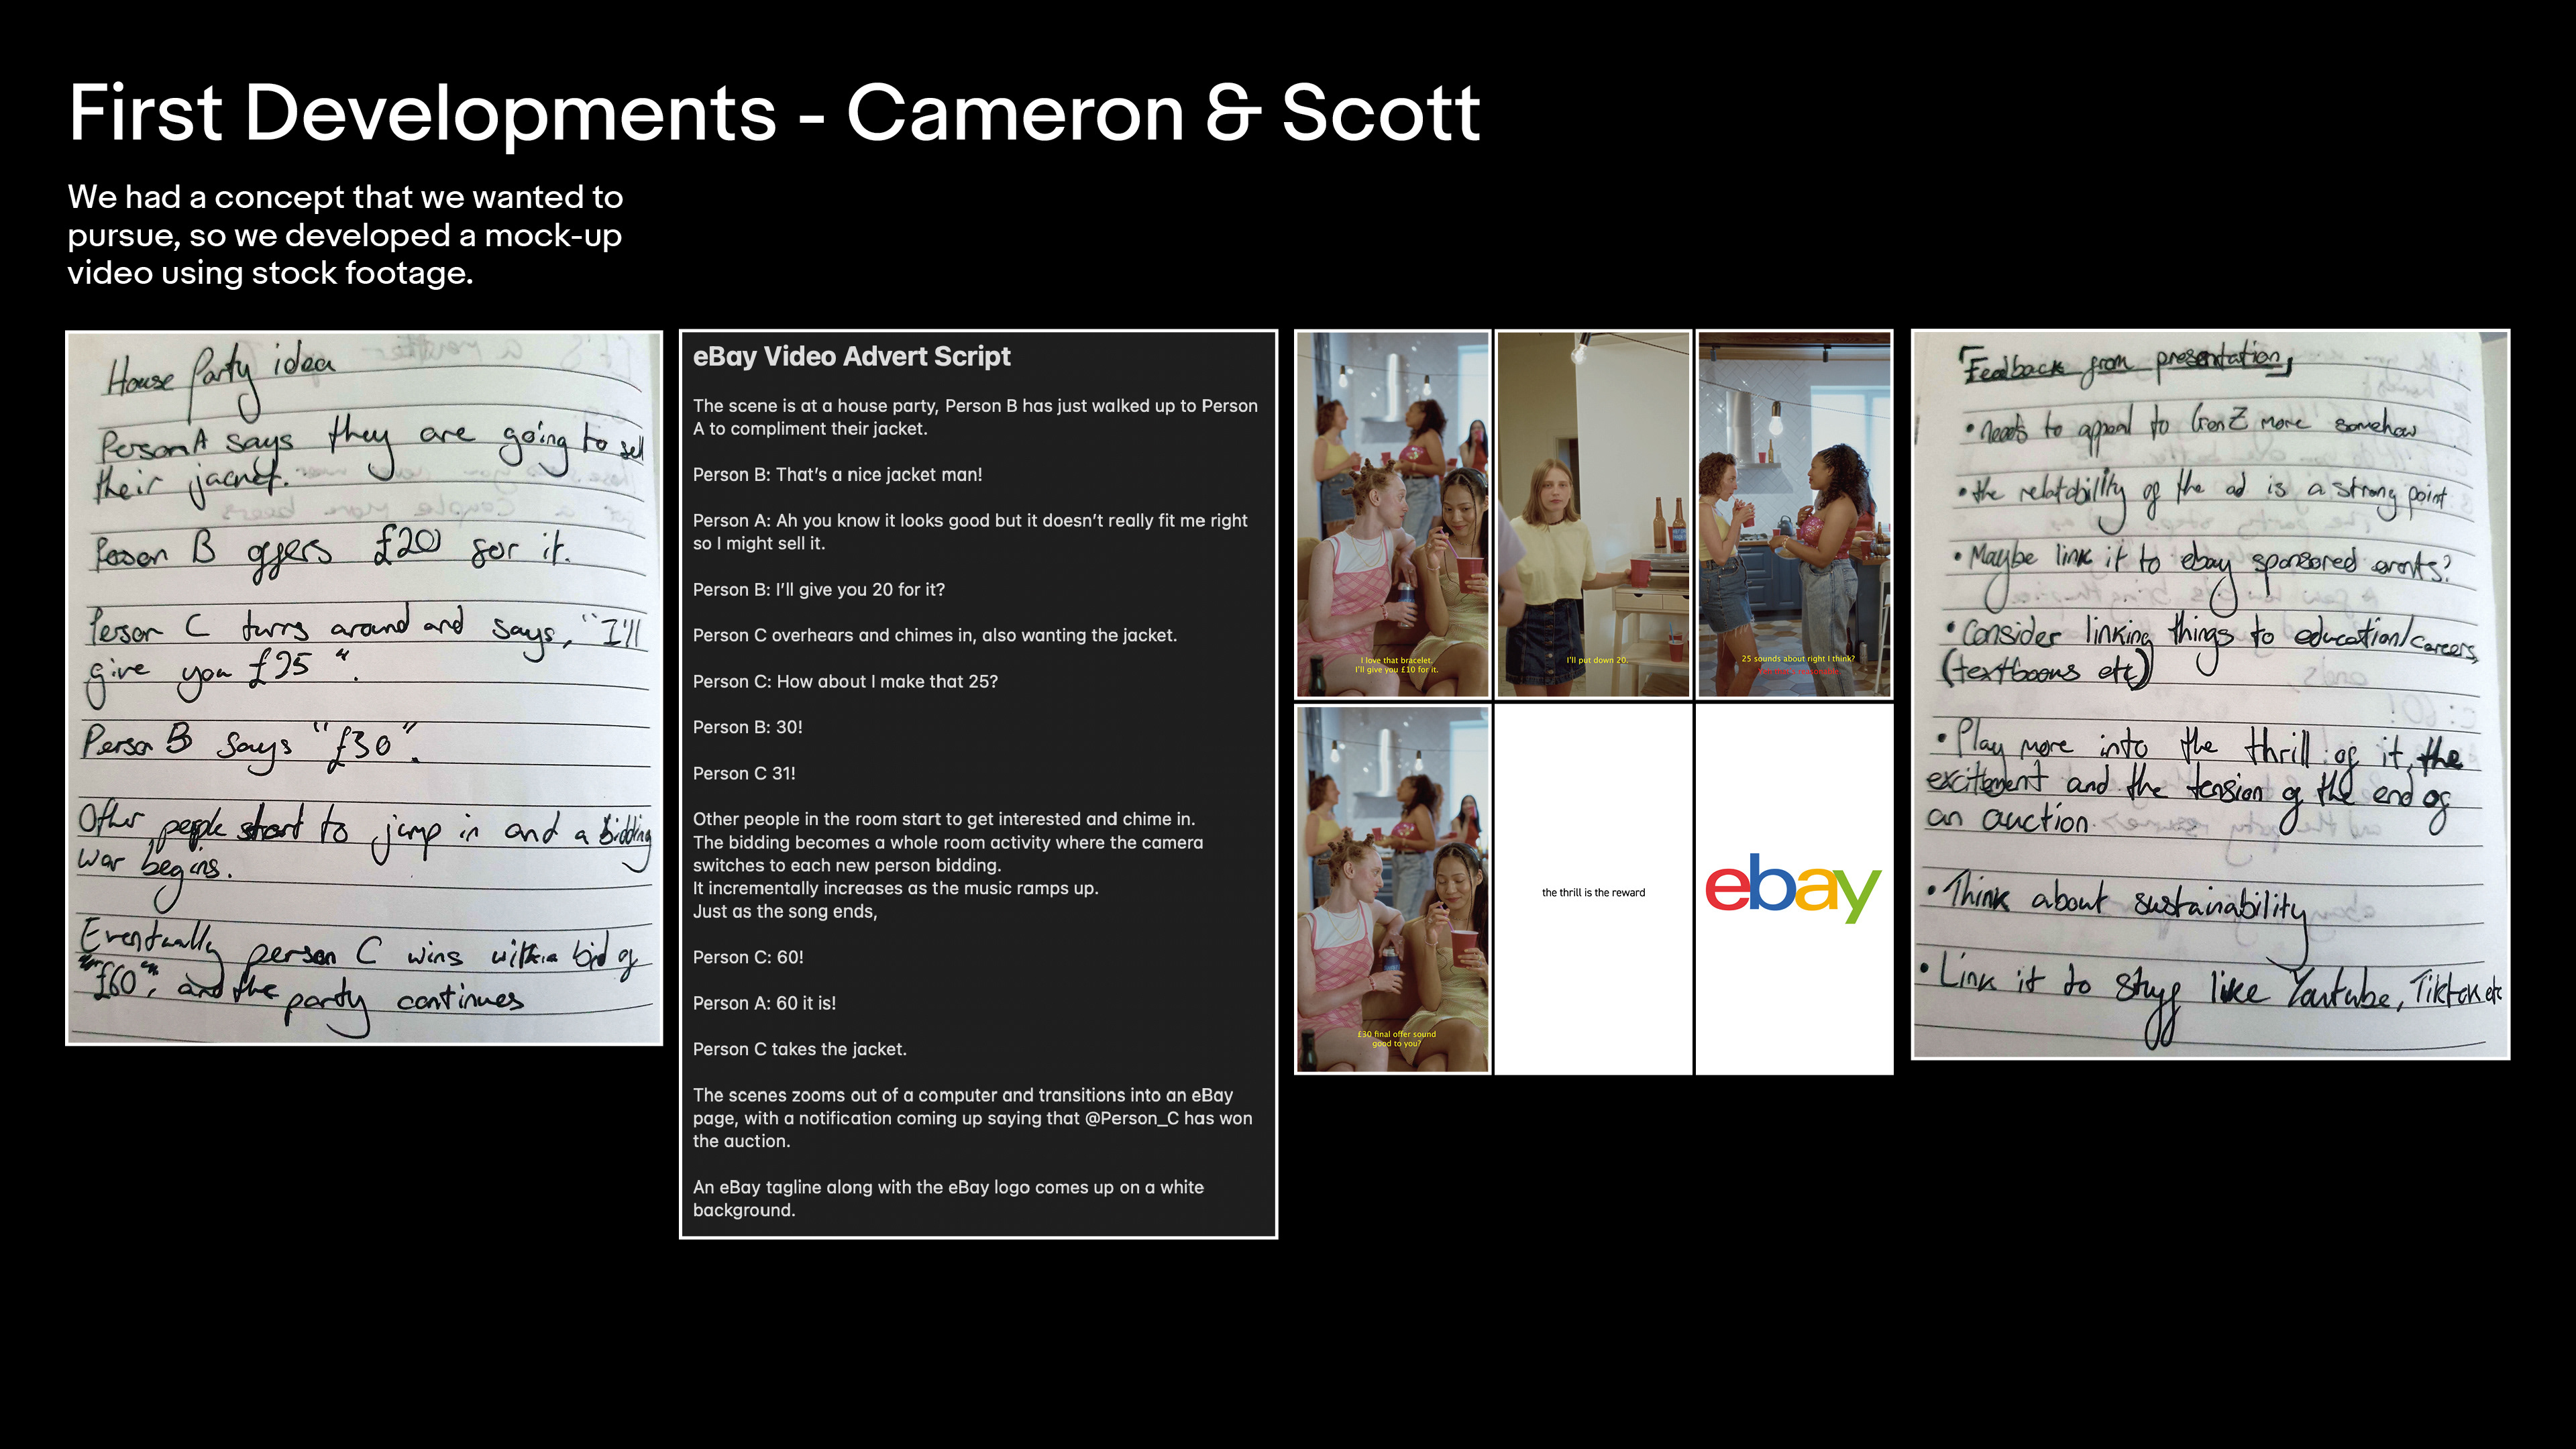2576x1449 pixels.
Task: Click script line 'Person B: That's a nice jacket man!'
Action: (837, 474)
